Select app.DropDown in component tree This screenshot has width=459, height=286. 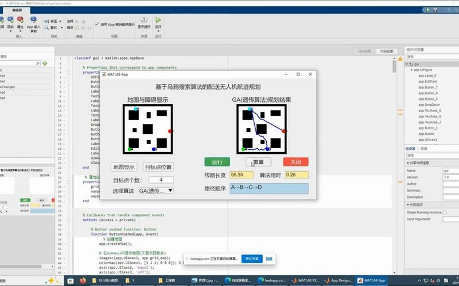(429, 105)
